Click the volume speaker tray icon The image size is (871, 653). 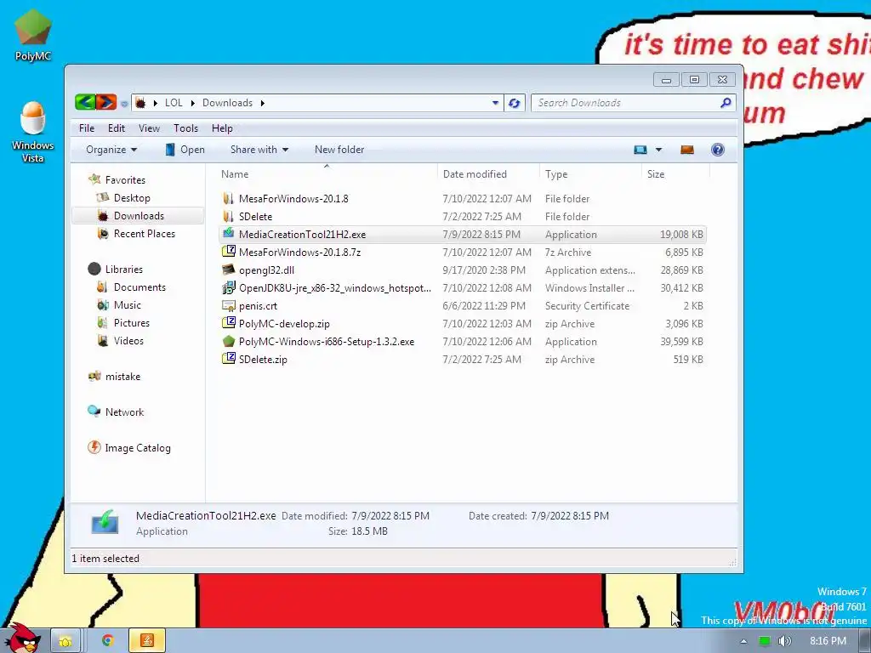point(783,641)
